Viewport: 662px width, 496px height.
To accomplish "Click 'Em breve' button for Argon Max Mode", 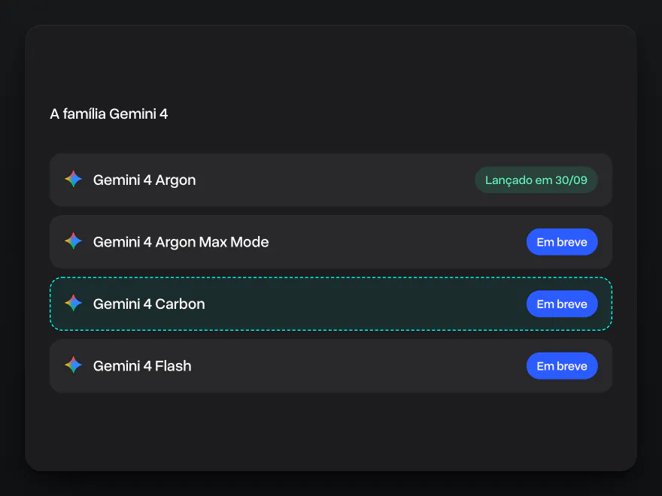I will tap(562, 242).
